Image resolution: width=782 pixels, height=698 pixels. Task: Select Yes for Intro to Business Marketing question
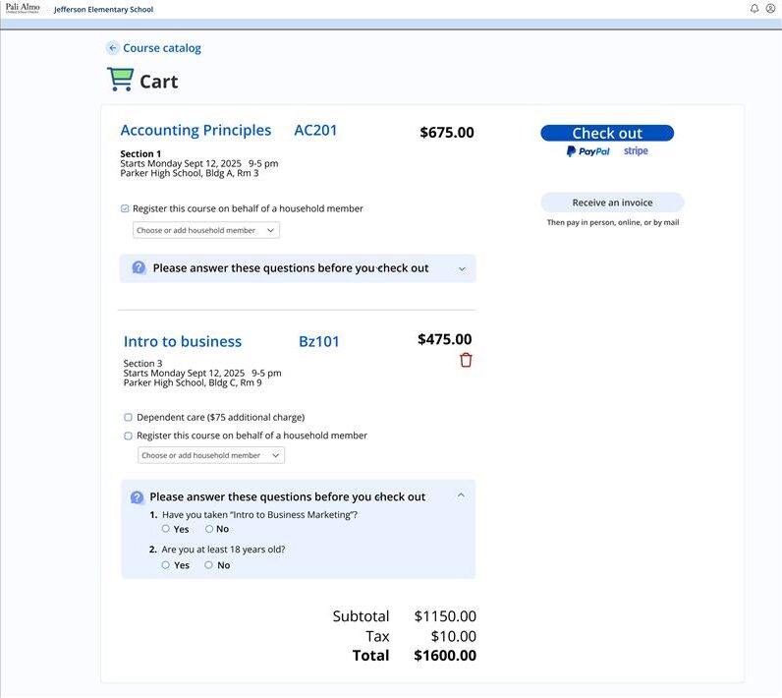tap(166, 529)
